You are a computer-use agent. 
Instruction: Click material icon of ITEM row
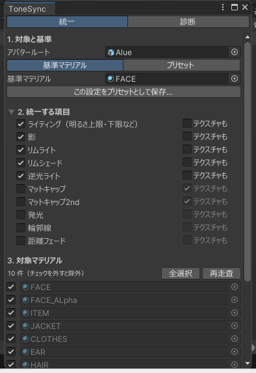click(x=26, y=313)
